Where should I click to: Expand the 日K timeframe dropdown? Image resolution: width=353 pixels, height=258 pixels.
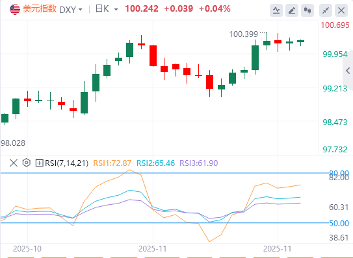point(116,10)
